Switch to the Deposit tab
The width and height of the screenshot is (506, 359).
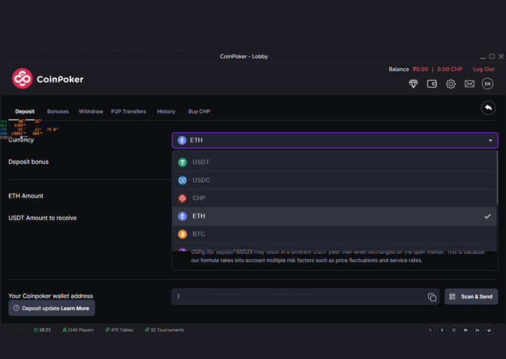click(25, 111)
